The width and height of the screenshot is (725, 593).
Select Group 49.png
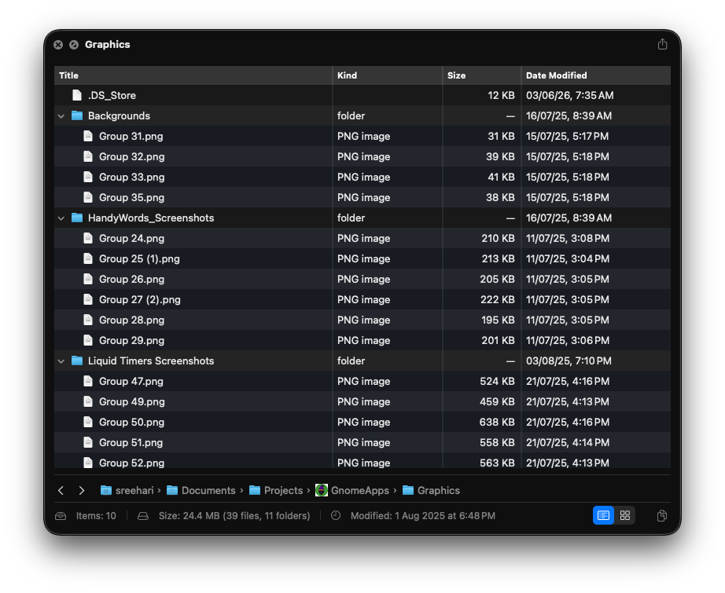362,402
